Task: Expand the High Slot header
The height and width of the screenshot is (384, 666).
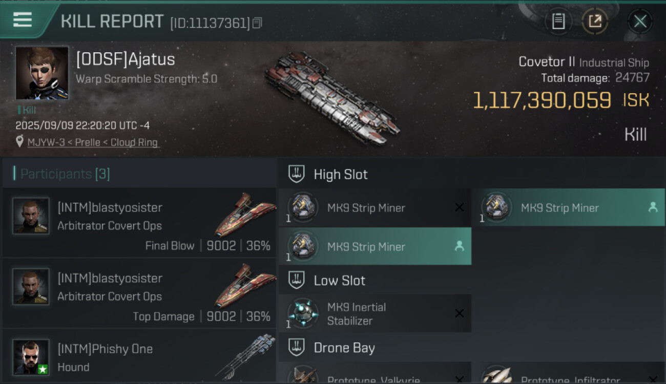Action: coord(341,174)
